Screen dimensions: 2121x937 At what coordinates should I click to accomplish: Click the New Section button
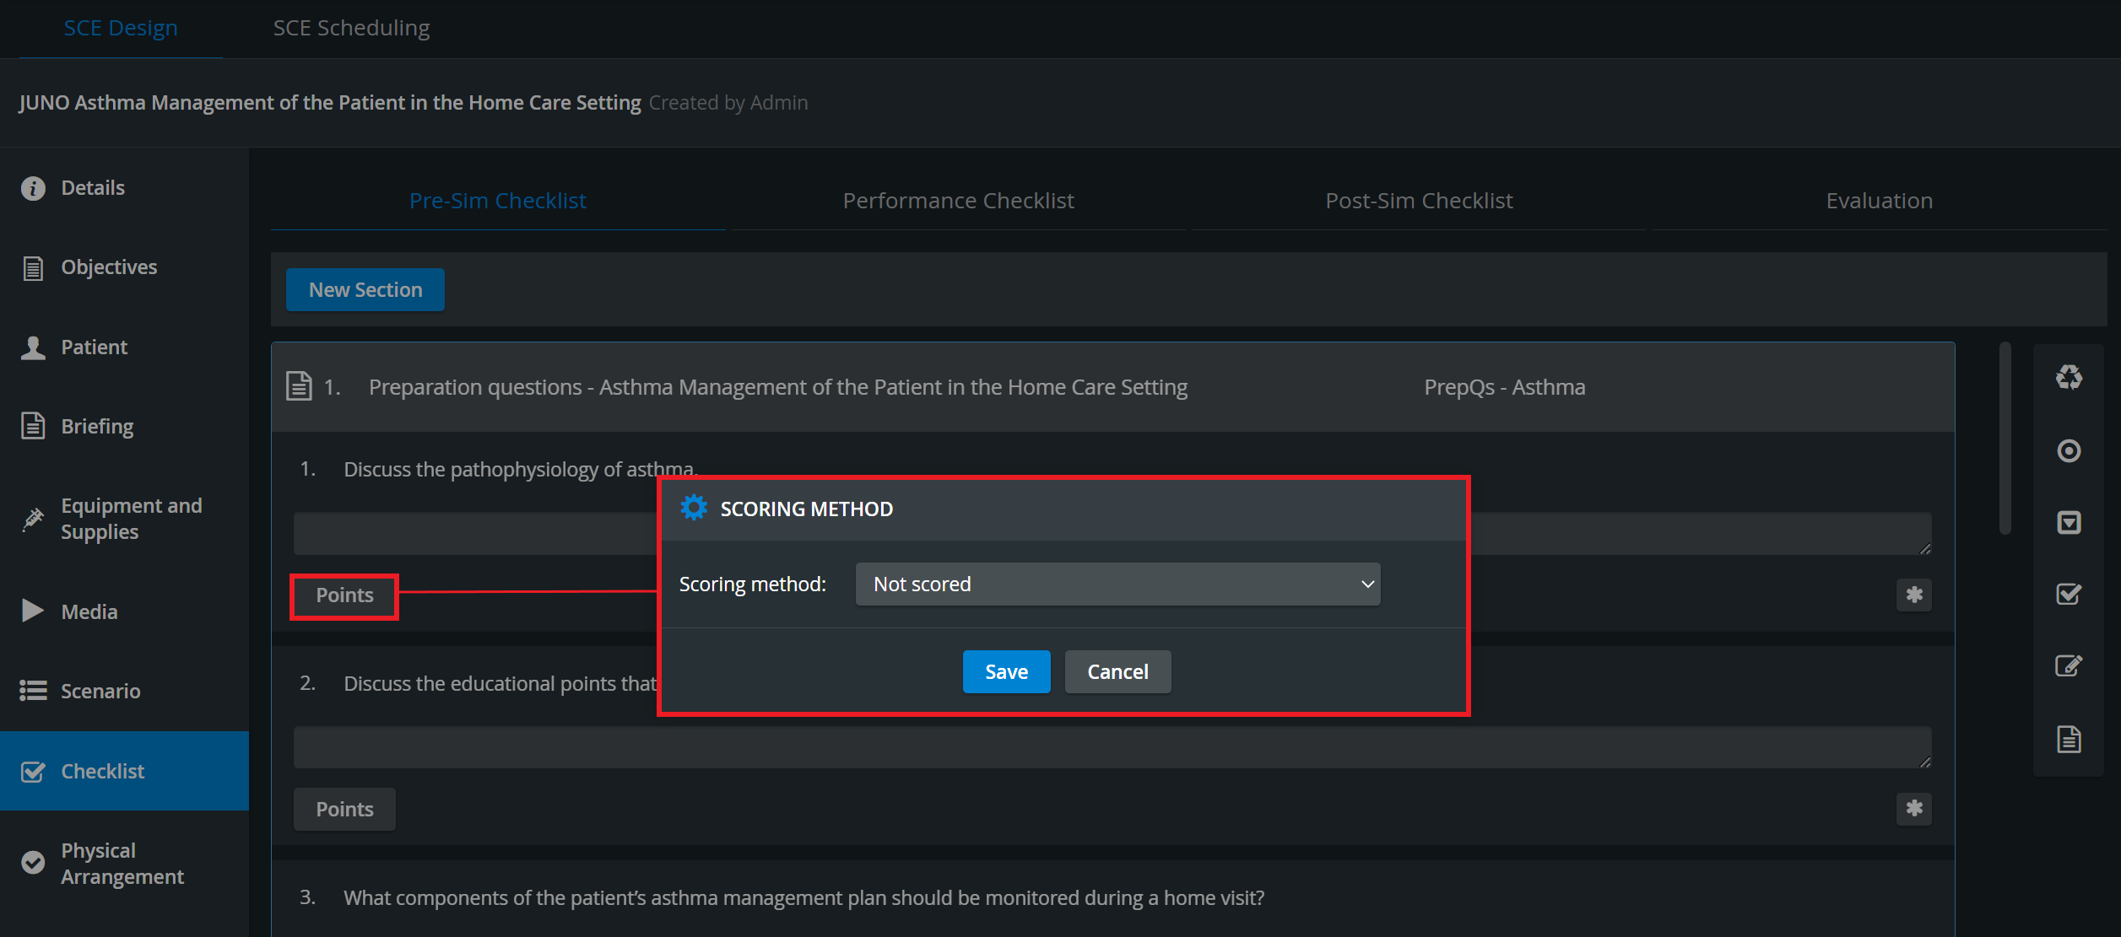point(365,289)
